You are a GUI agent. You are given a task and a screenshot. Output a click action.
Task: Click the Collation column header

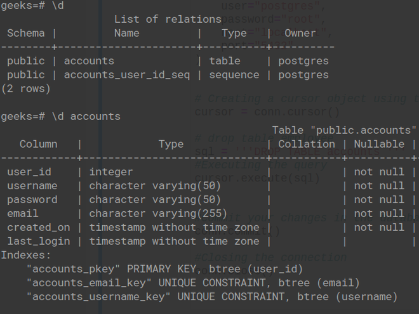(307, 144)
